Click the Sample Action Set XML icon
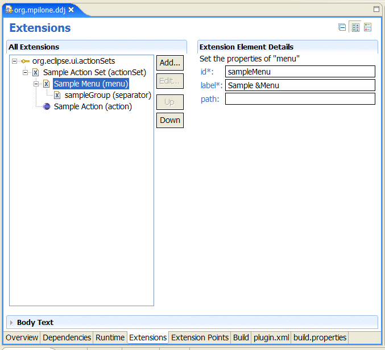The width and height of the screenshot is (385, 350). point(36,73)
